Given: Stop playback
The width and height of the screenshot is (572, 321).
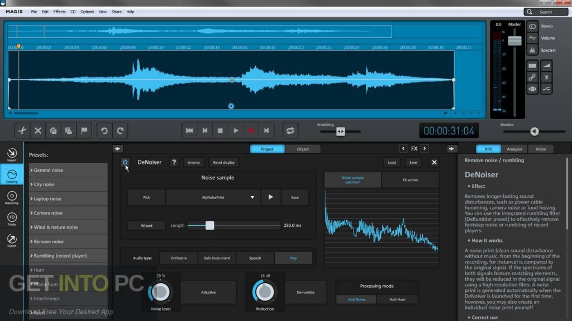Looking at the screenshot, I should [x=220, y=130].
